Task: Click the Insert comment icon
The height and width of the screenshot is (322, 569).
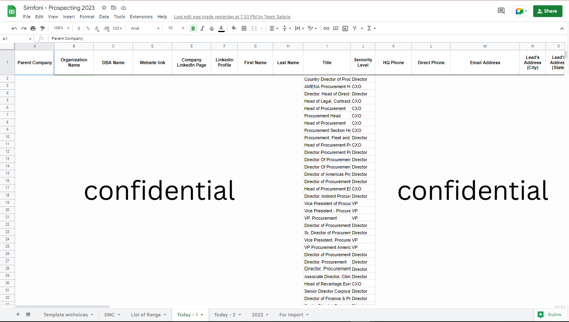Action: [336, 28]
